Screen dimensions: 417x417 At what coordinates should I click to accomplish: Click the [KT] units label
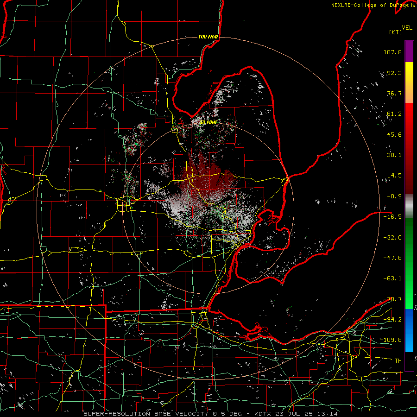pyautogui.click(x=396, y=32)
